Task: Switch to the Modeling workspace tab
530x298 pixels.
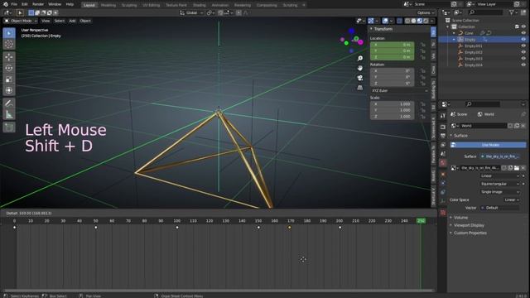Action: point(108,5)
